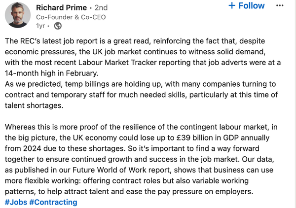Image resolution: width=296 pixels, height=208 pixels.
Task: Open the #Jobs hashtag
Action: tap(16, 202)
